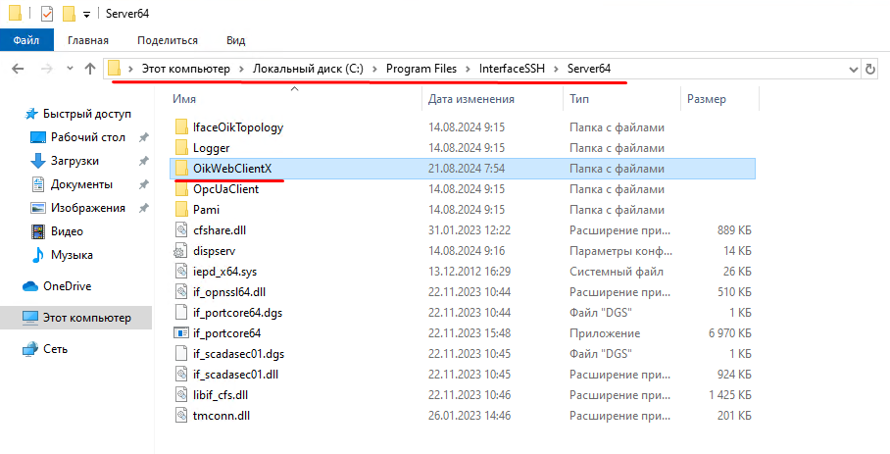Expand chevron after Program Files breadcrumb
Screen dimensions: 890x454
[470, 69]
